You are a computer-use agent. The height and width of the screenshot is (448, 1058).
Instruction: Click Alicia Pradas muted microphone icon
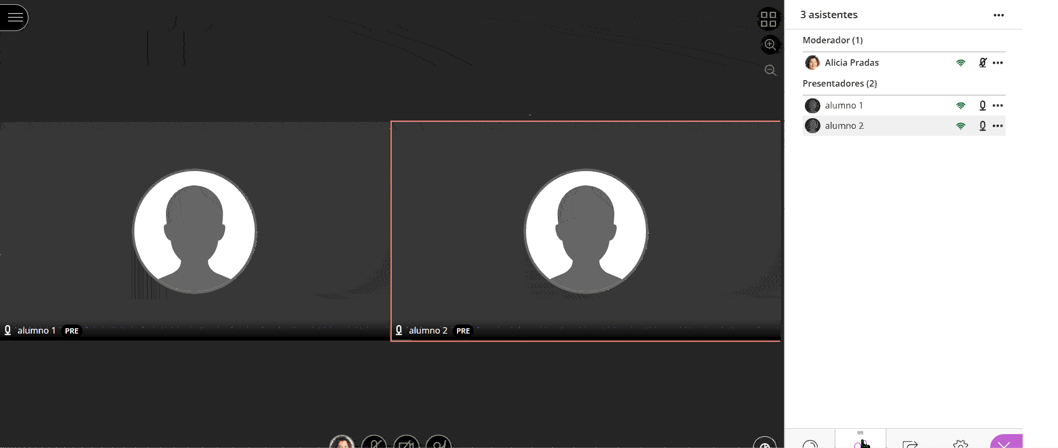point(983,63)
